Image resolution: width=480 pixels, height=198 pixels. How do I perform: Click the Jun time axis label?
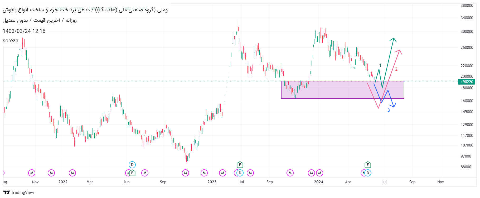pyautogui.click(x=127, y=182)
